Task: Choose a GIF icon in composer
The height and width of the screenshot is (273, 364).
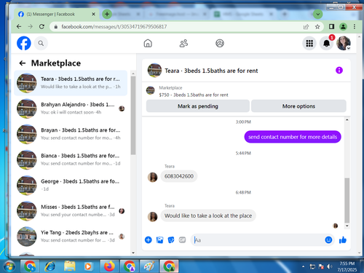Action: click(182, 240)
